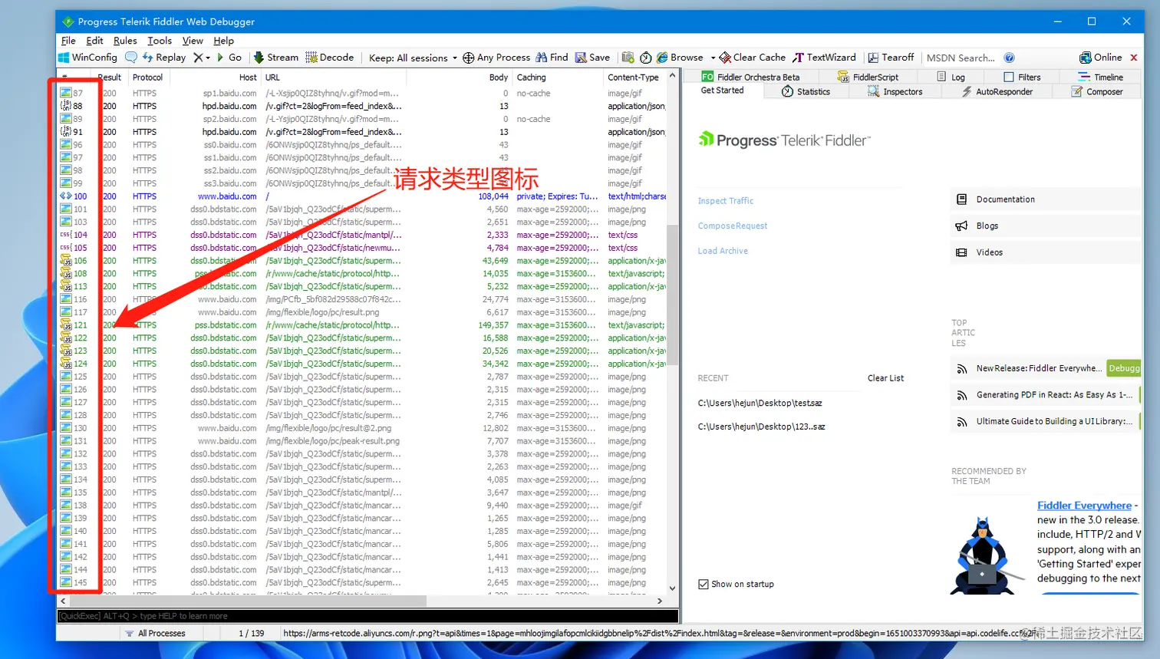This screenshot has height=659, width=1160.
Task: Open the Edit menu
Action: [x=94, y=41]
